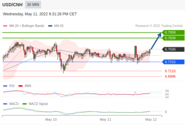Click the blue 6.7315 pivot tag
The height and width of the screenshot is (127, 185).
[x=173, y=62]
